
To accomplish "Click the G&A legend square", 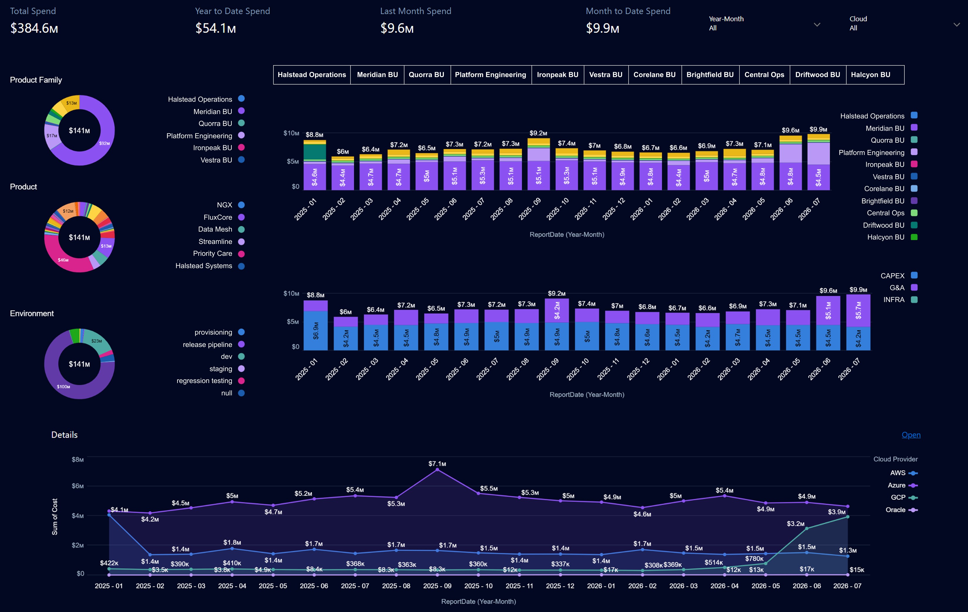I will (x=914, y=287).
